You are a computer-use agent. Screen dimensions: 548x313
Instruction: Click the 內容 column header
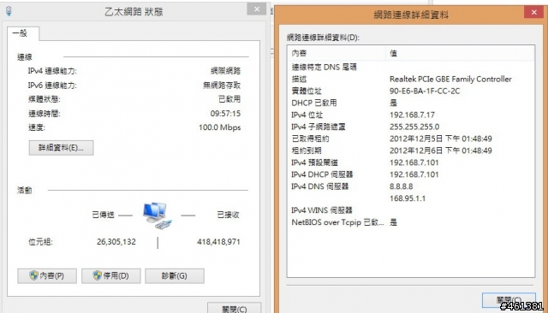pos(337,53)
